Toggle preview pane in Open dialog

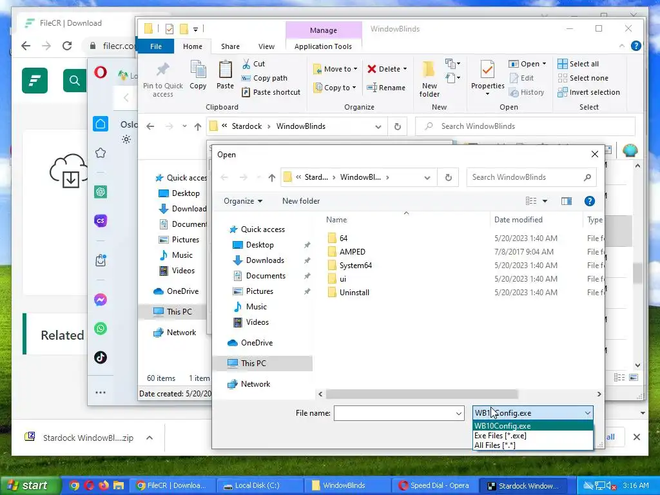566,201
